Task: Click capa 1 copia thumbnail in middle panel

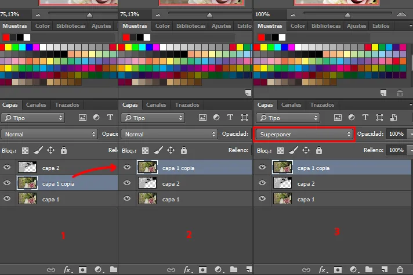Action: pos(147,167)
